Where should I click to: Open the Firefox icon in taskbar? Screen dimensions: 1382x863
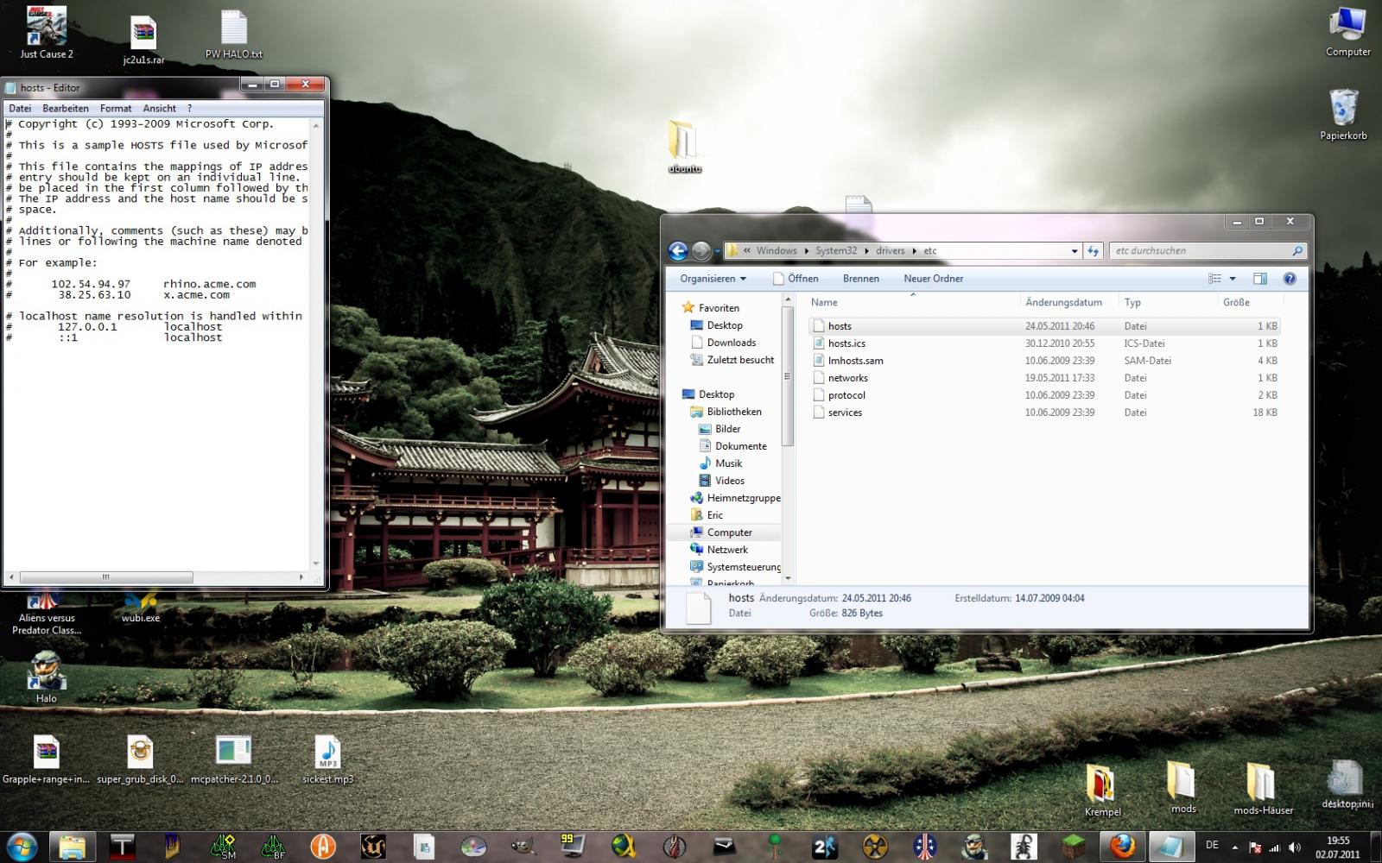[x=1123, y=846]
